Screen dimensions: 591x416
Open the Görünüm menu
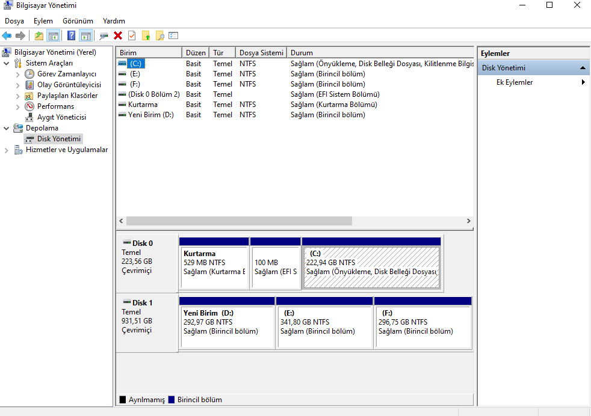point(78,21)
